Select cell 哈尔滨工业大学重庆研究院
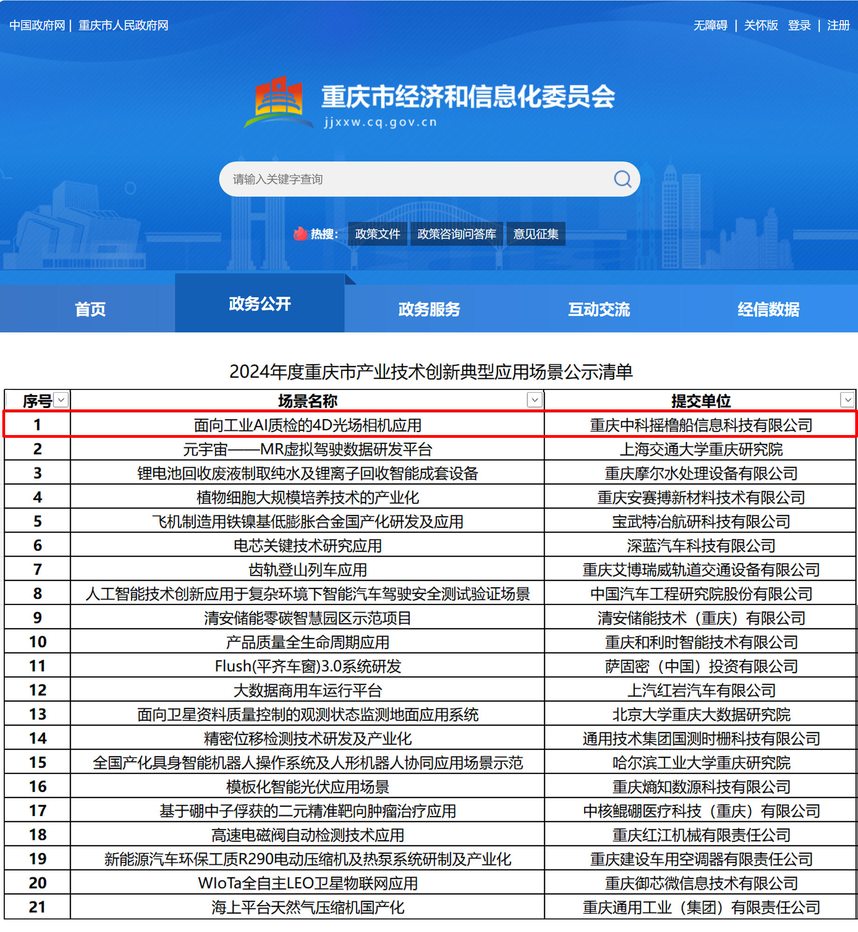The height and width of the screenshot is (932, 858). click(x=701, y=762)
